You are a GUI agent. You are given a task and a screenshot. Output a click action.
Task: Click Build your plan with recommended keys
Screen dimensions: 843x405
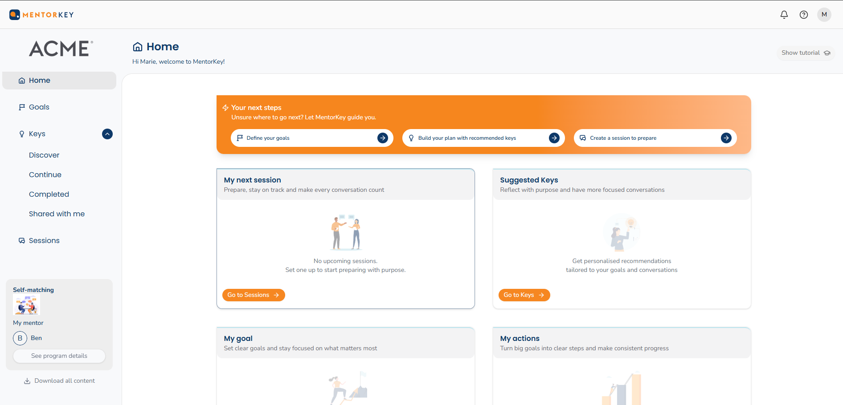coord(483,138)
